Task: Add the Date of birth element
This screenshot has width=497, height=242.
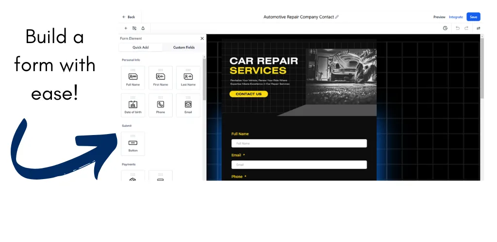Action: (x=133, y=105)
